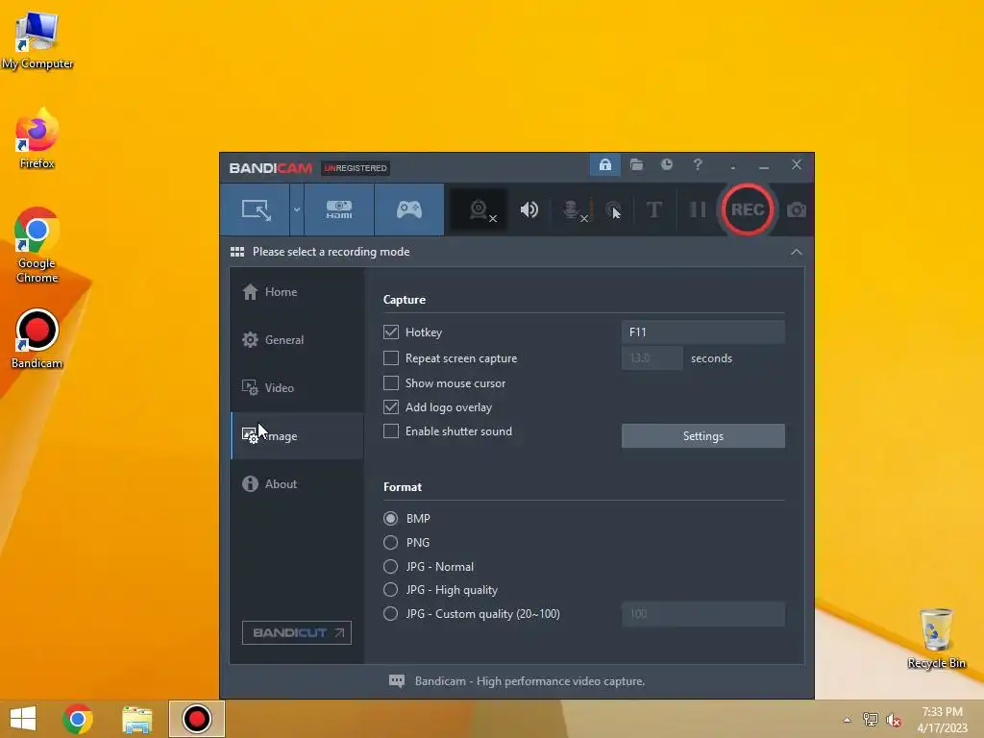Image resolution: width=984 pixels, height=738 pixels.
Task: Collapse panel with chevron up arrow
Action: pos(797,252)
